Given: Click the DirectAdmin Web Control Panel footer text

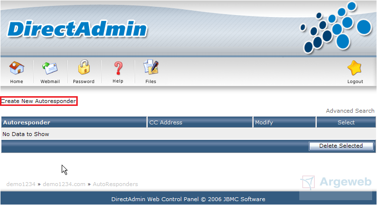Looking at the screenshot, I should coord(188,199).
